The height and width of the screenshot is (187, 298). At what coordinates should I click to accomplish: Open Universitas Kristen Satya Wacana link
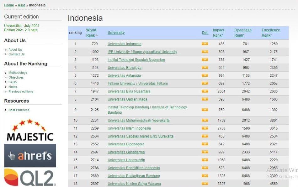134,184
